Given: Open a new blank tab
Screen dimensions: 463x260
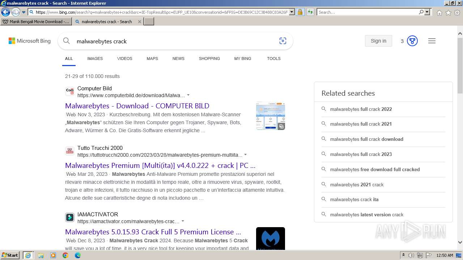Looking at the screenshot, I should pos(149,22).
